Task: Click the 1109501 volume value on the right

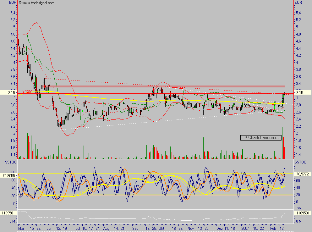Action: coord(303,213)
